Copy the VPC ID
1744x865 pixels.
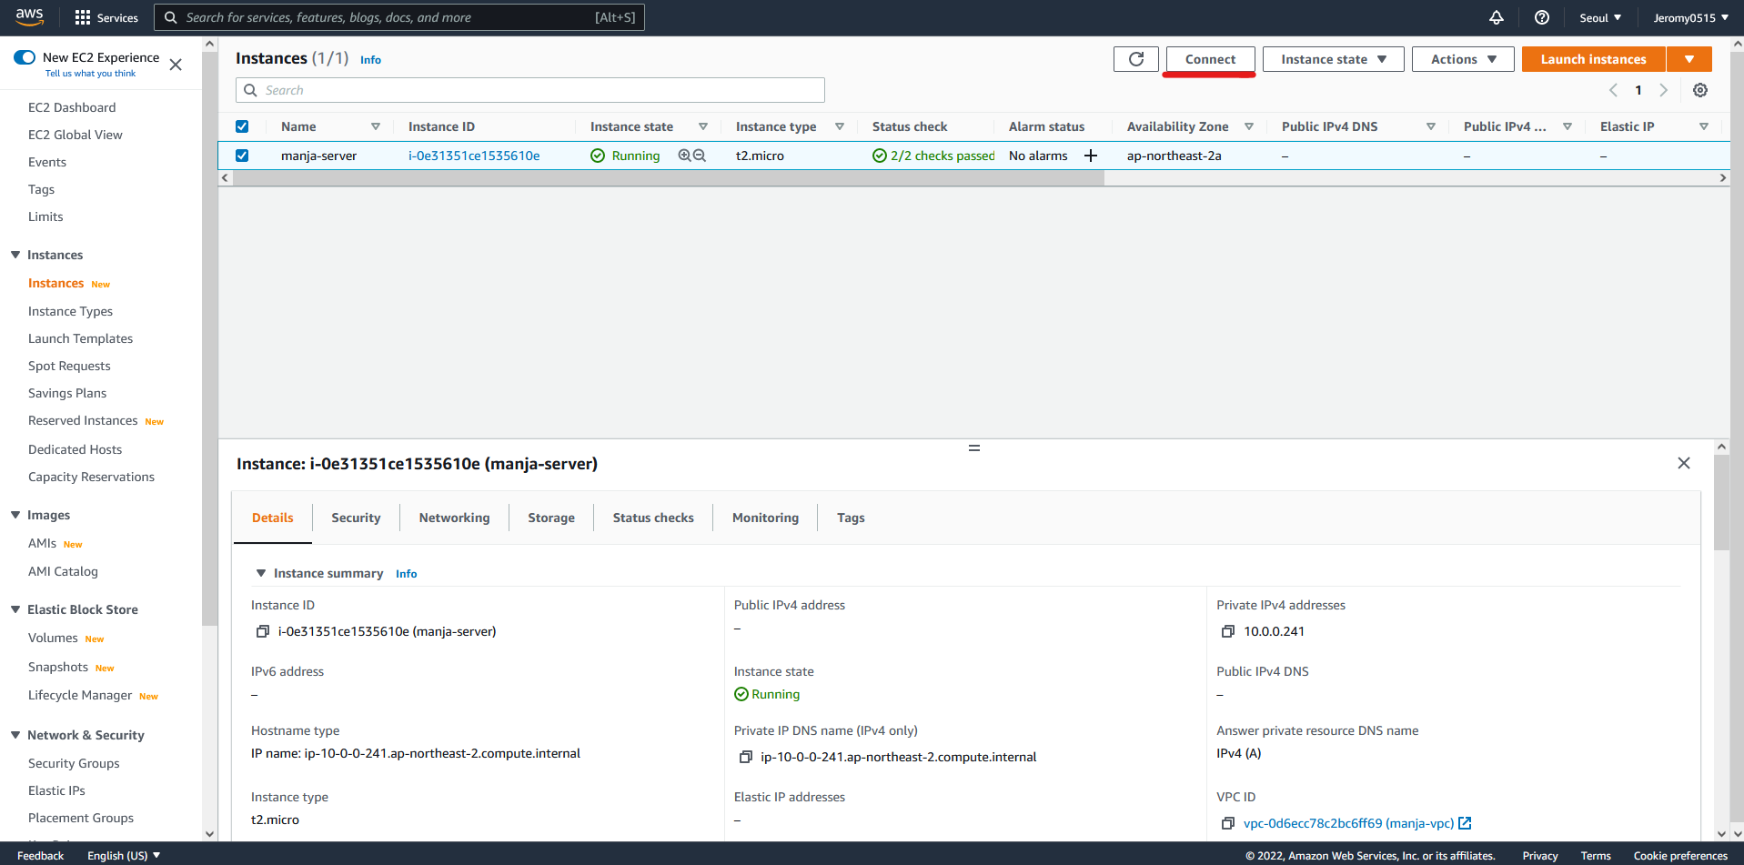click(x=1228, y=823)
